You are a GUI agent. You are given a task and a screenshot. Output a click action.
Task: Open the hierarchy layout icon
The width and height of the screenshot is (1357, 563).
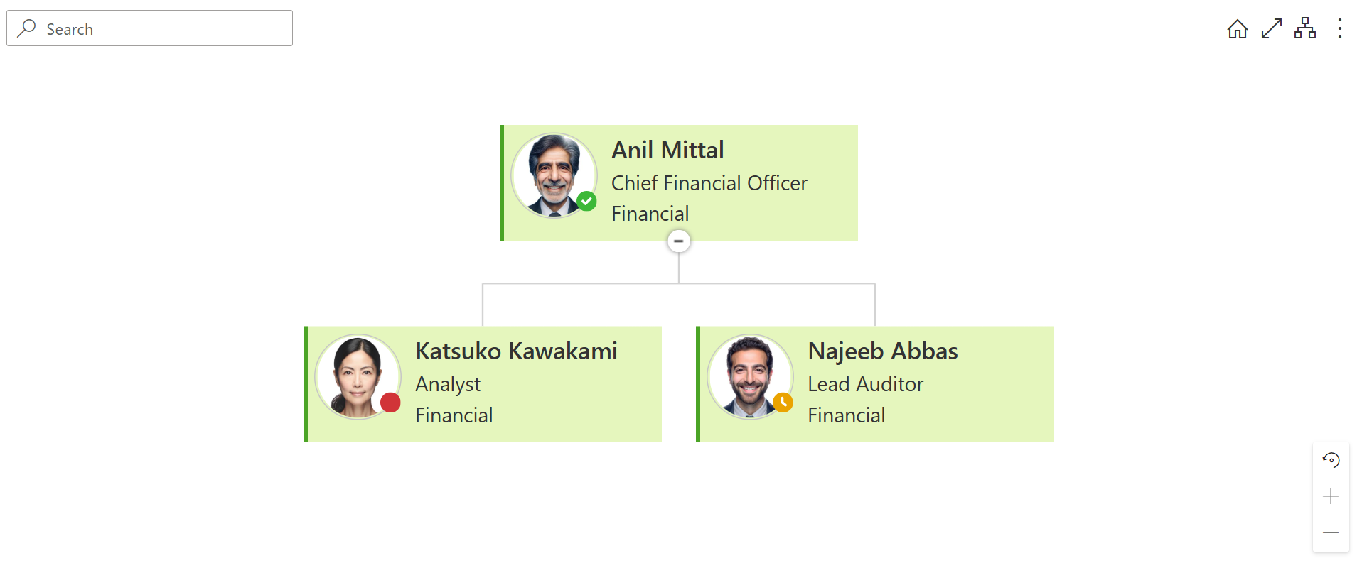pos(1305,29)
